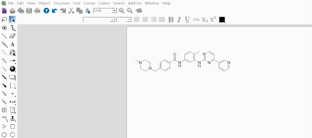Undo the last action
Screen dimensions: 312x138
point(55,10)
